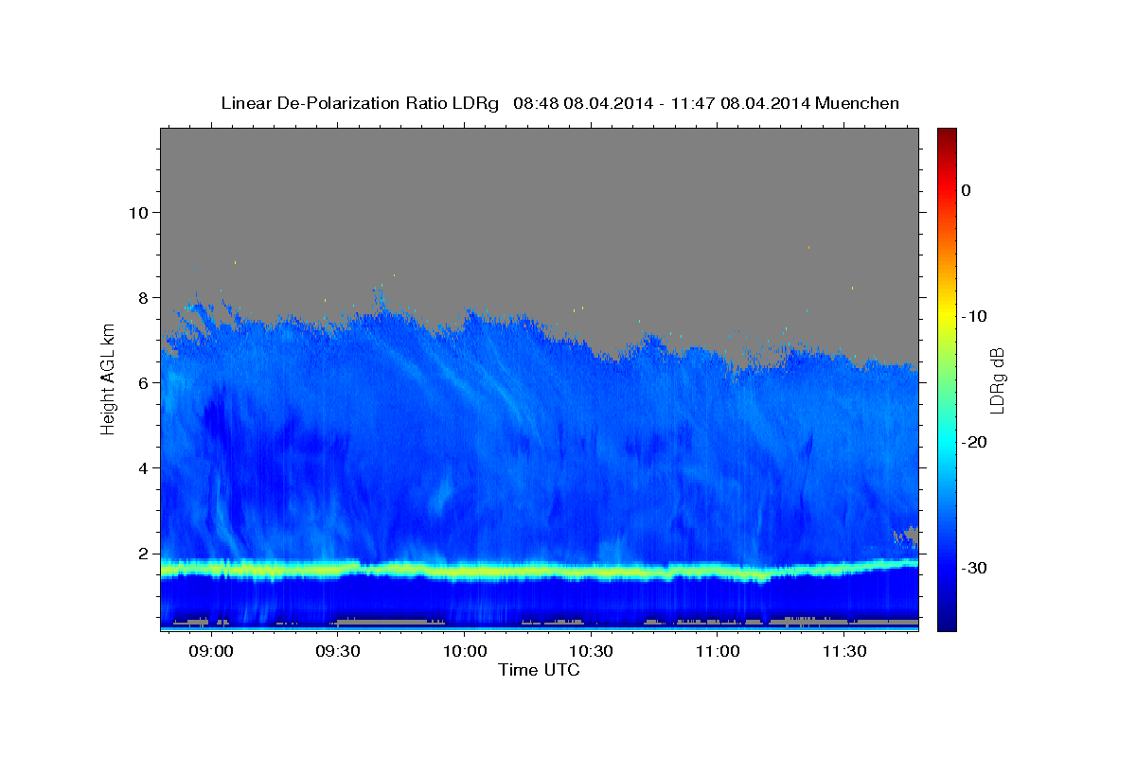The width and height of the screenshot is (1136, 757).
Task: Click the colorbar tick label -10
Action: point(975,316)
